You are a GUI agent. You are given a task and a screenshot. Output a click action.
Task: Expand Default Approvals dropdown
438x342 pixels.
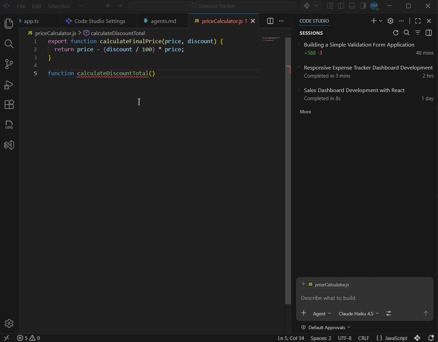(326, 327)
